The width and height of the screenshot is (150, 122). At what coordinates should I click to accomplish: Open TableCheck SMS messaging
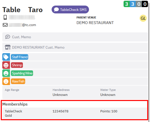(70, 10)
